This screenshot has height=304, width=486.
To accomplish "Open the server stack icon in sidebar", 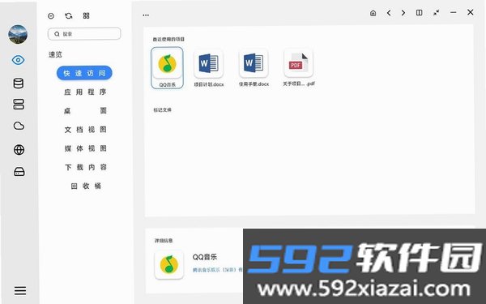I will point(19,105).
